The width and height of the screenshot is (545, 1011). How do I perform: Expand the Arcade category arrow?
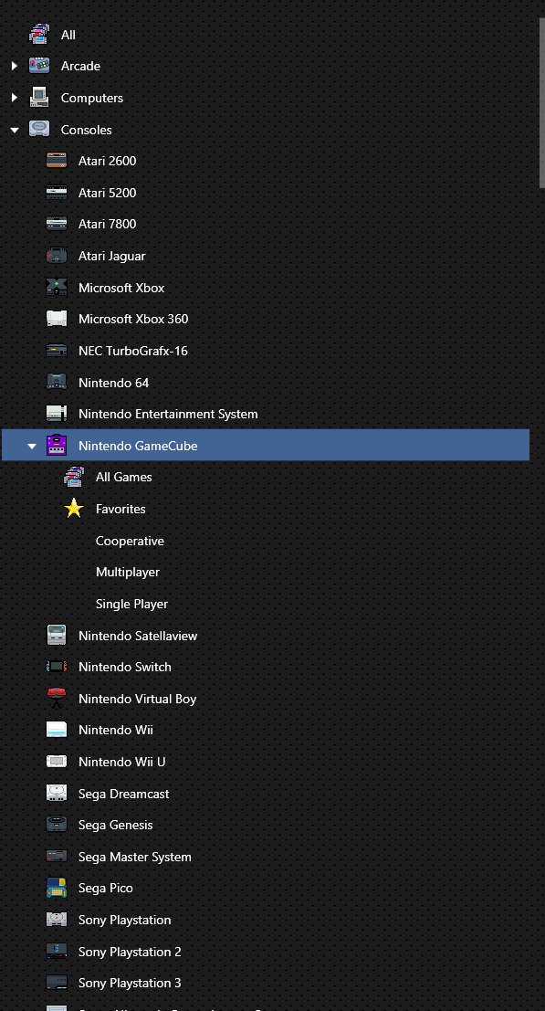click(15, 66)
